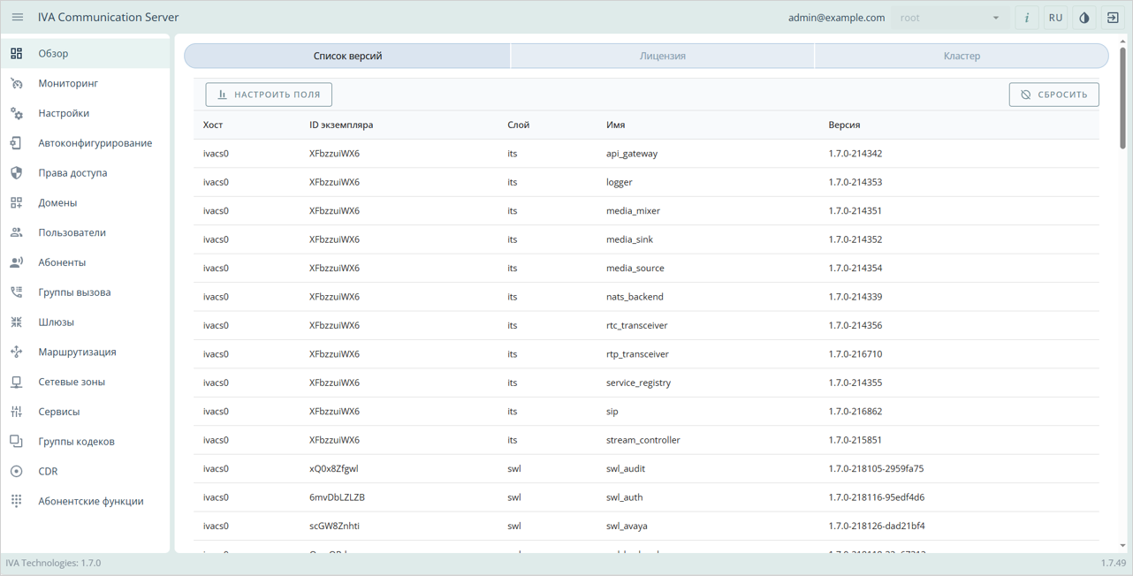Viewport: 1133px width, 576px height.
Task: Click the vertical page scrollbar
Action: coord(1123,97)
